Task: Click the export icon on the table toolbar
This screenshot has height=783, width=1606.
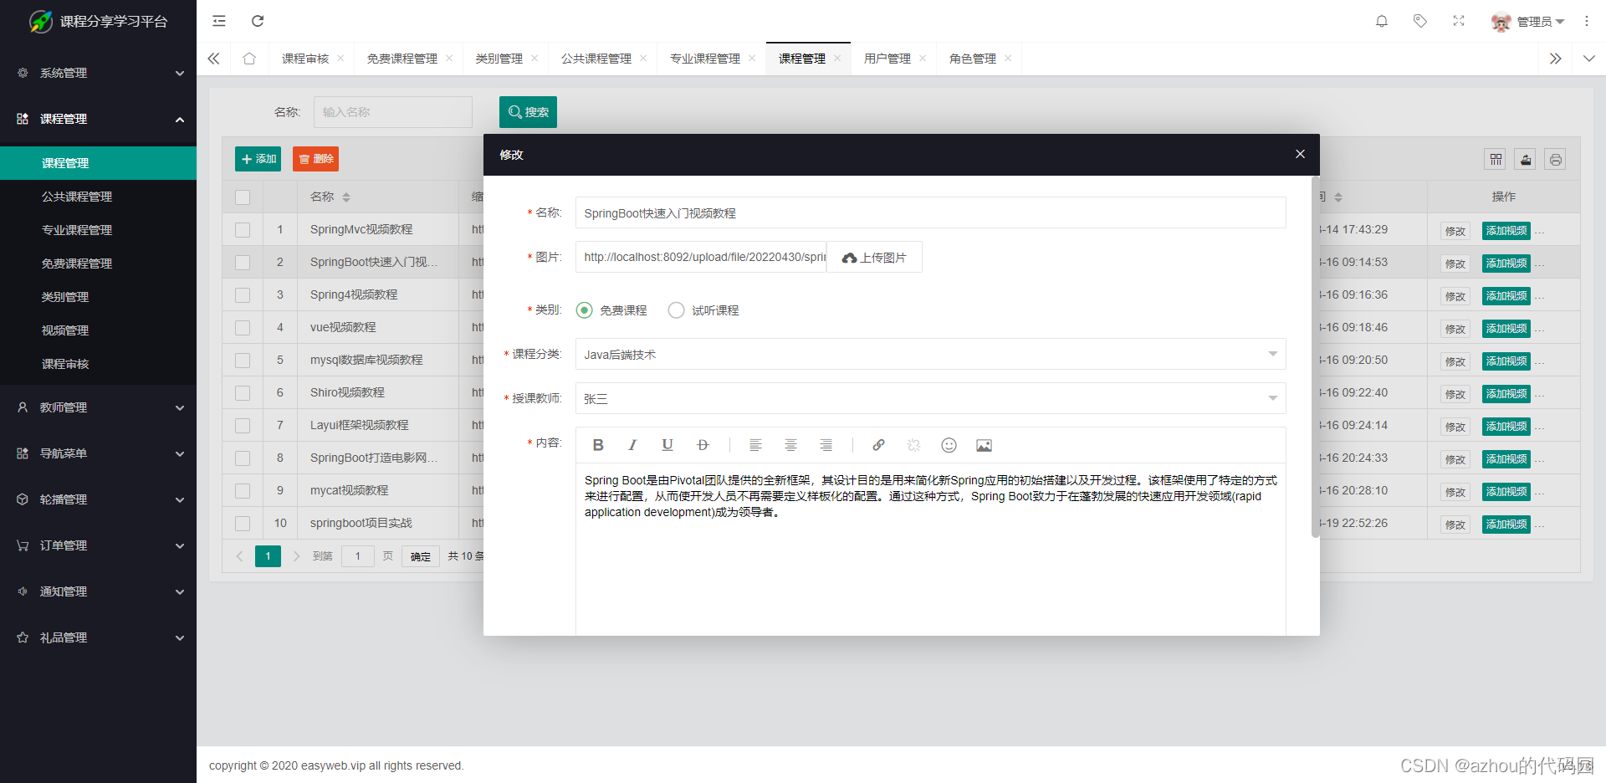Action: tap(1525, 159)
